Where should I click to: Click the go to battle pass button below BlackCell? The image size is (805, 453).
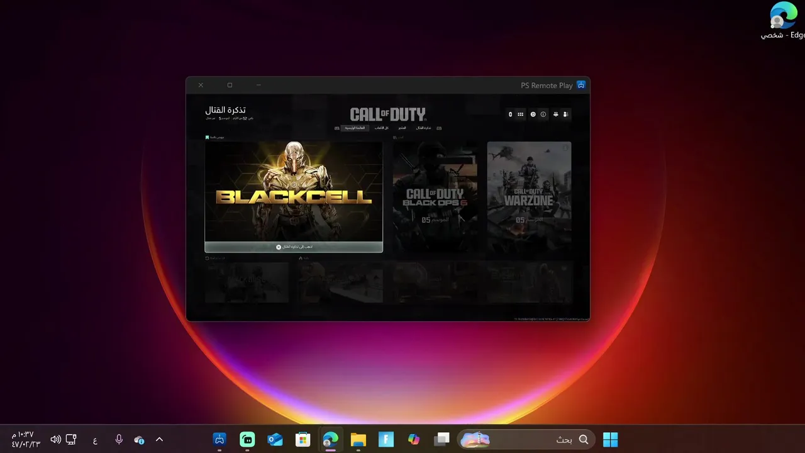[294, 247]
